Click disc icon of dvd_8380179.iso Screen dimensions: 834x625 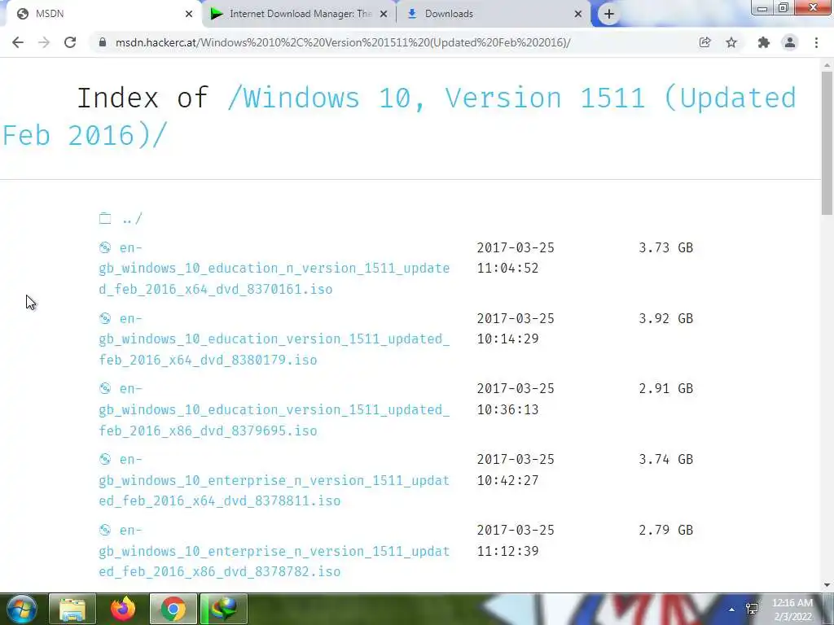[x=105, y=318]
